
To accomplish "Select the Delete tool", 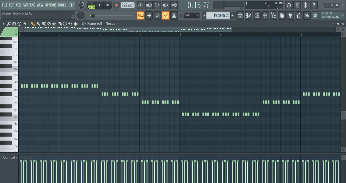I will point(49,24).
